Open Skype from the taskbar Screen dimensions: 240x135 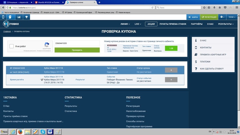[x=43, y=132]
